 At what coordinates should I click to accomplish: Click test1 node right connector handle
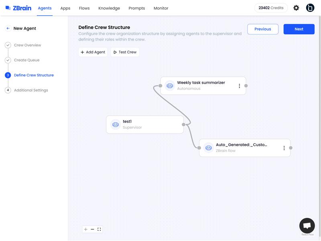coord(184,125)
